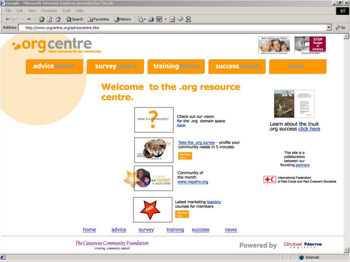Click the Back arrow button
This screenshot has height=262, width=350.
(12, 19)
